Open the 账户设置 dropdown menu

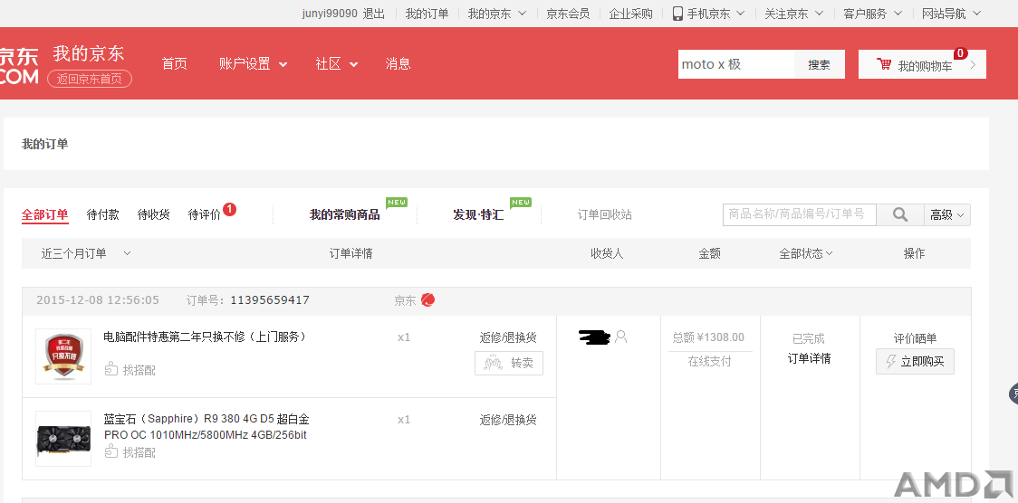pos(254,63)
